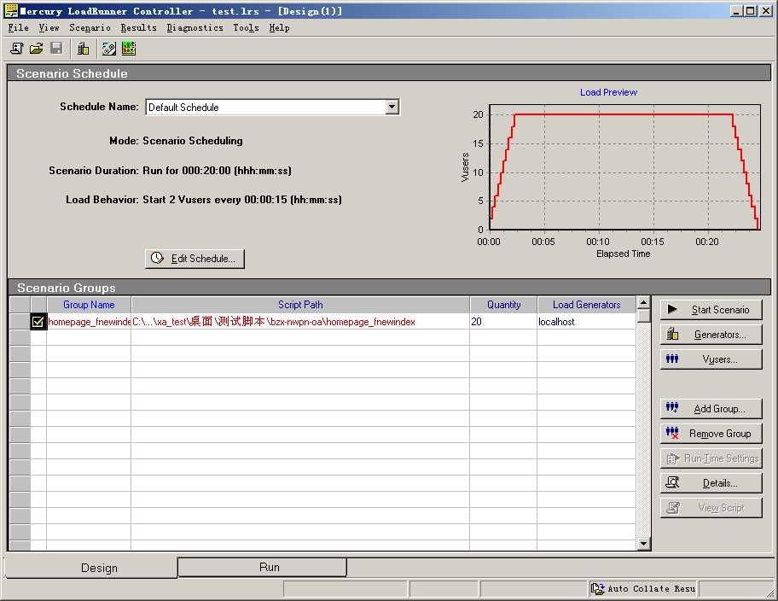The width and height of the screenshot is (778, 601).
Task: Open the Results menu
Action: pos(138,28)
